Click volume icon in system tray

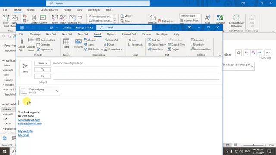[241, 151]
